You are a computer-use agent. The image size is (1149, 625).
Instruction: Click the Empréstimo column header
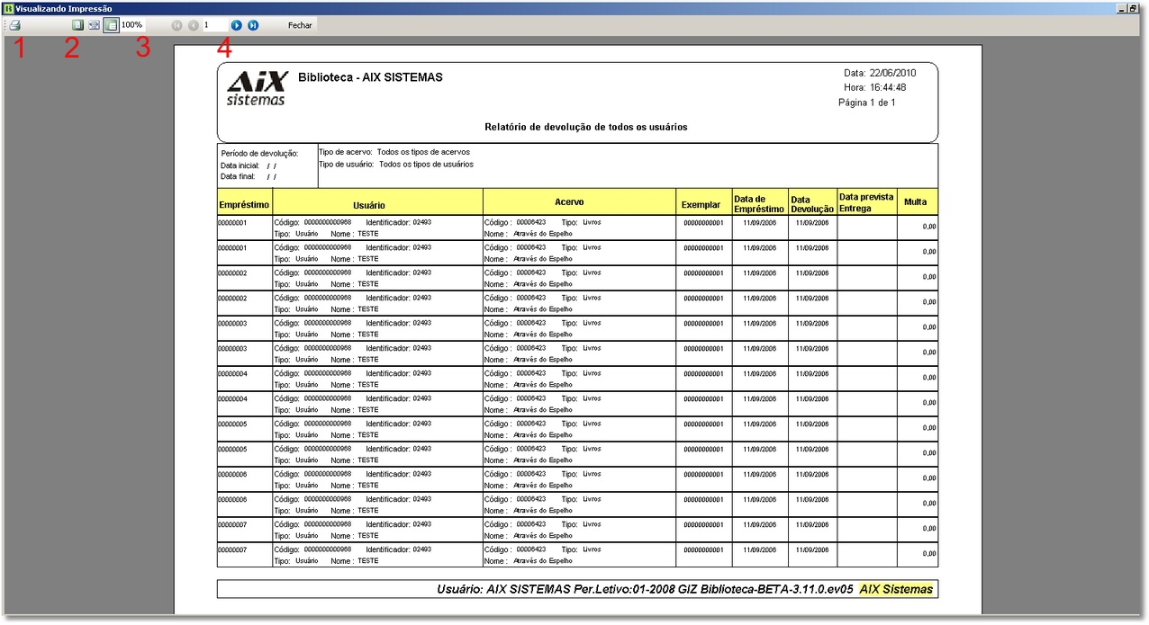[244, 205]
